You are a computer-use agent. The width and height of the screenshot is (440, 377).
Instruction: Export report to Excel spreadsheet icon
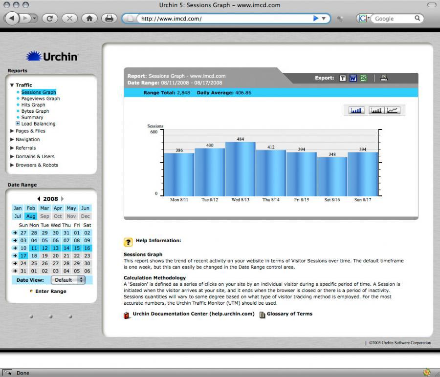[363, 78]
